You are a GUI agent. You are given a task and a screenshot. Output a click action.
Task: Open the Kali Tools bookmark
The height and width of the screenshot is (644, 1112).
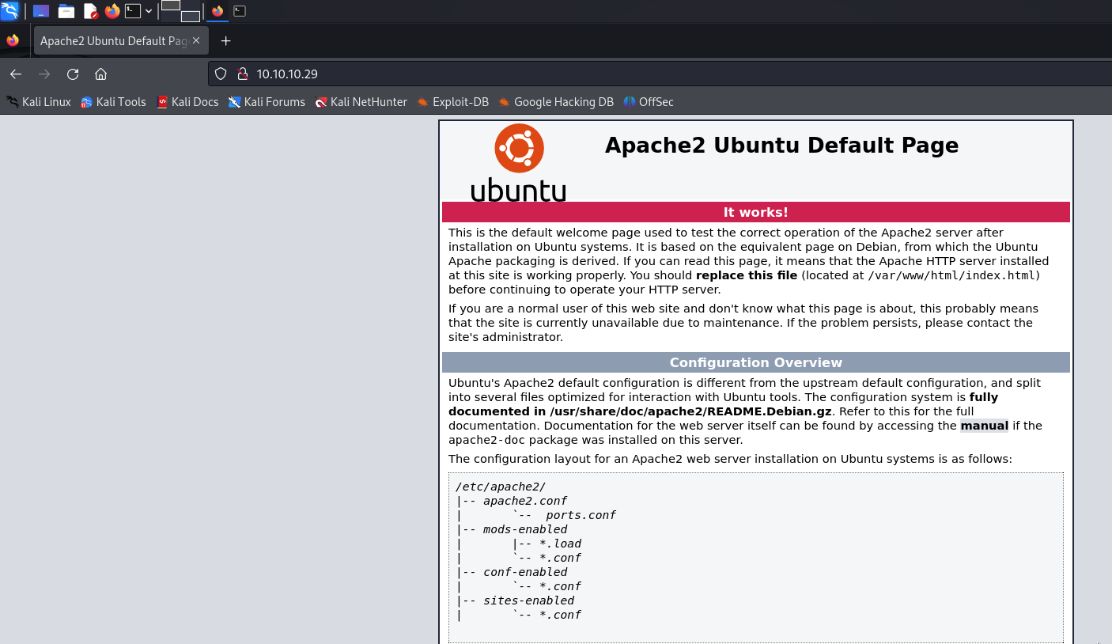coord(113,102)
